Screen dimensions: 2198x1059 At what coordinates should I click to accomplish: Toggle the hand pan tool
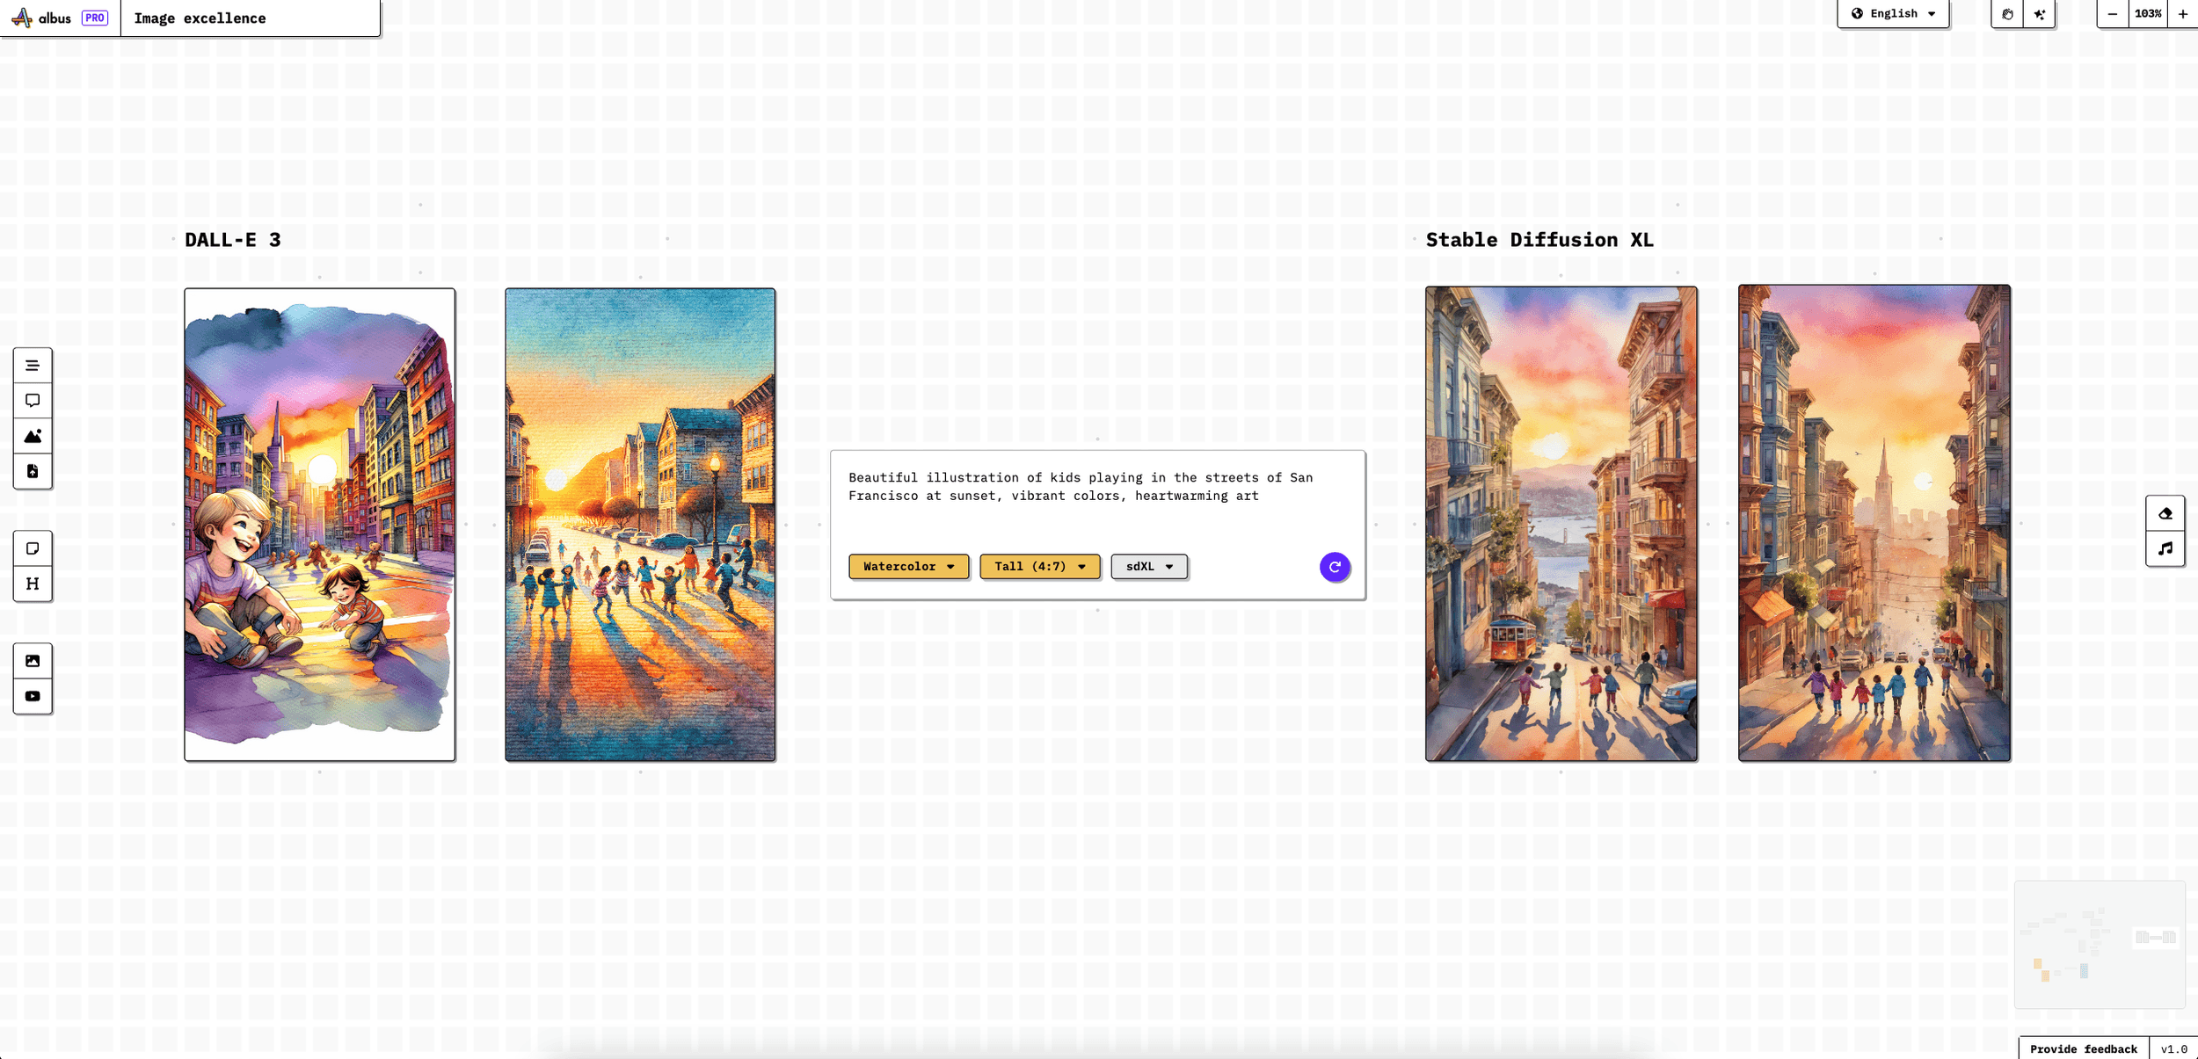point(2007,14)
